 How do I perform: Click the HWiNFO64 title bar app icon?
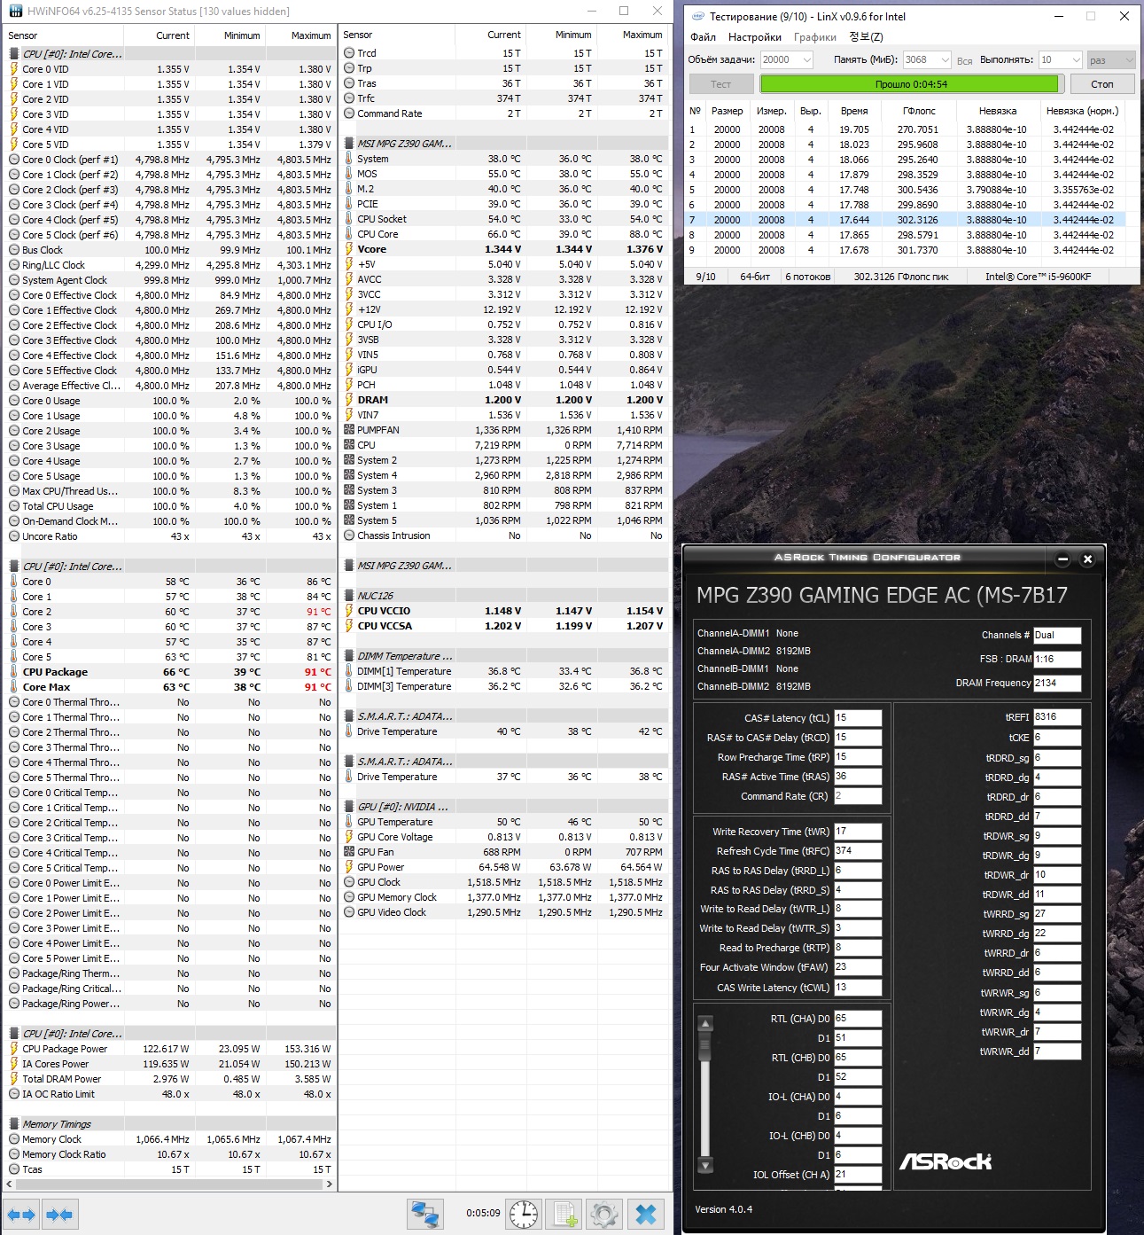pyautogui.click(x=15, y=12)
